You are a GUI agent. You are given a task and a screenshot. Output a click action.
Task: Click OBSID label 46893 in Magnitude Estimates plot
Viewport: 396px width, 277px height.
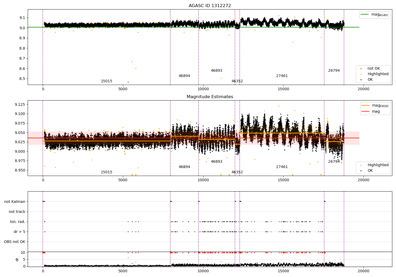tap(216, 162)
